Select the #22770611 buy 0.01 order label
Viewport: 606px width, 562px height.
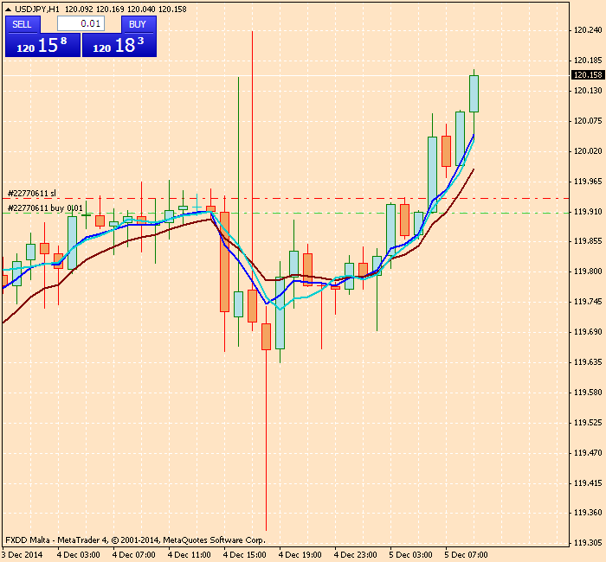[45, 208]
